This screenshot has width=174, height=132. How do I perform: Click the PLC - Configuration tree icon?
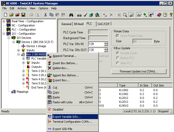click(9, 30)
